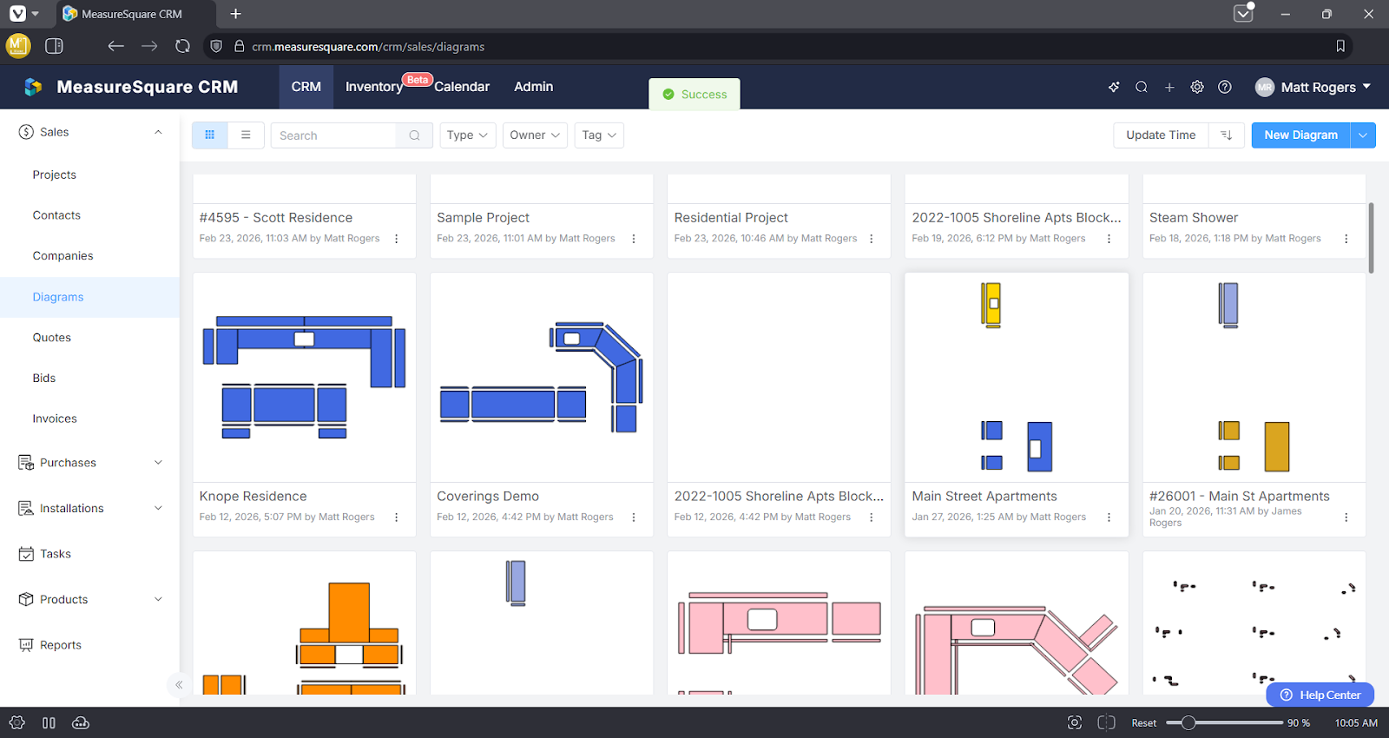Toggle the sort order icon beside Update Time
The width and height of the screenshot is (1389, 738).
(1226, 135)
